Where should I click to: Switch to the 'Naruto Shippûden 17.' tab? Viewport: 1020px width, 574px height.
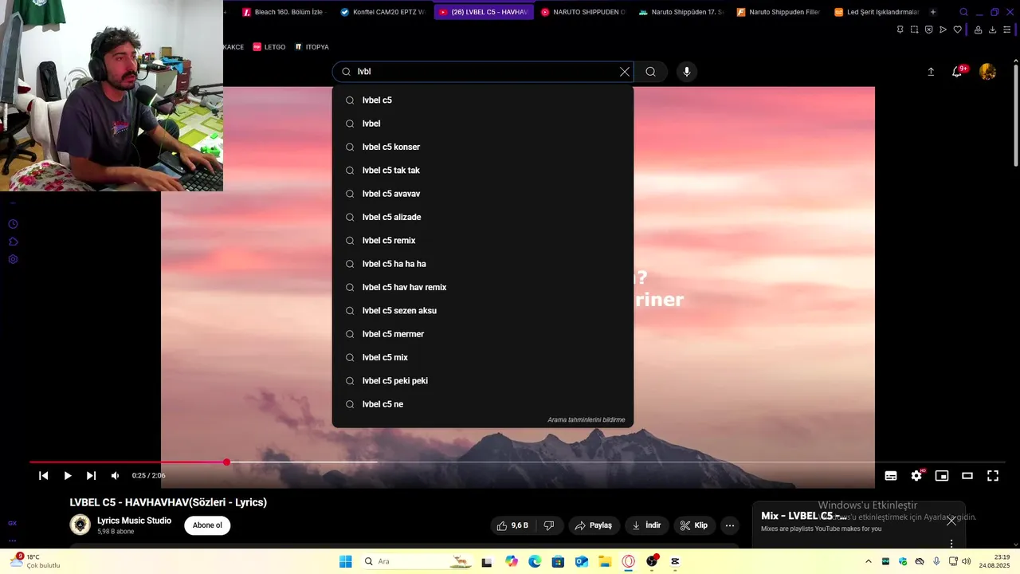[x=681, y=12]
